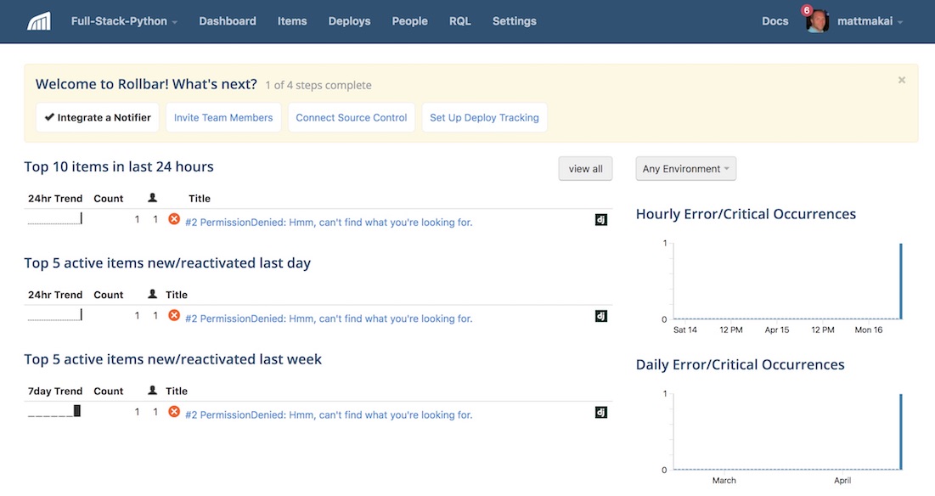Click the bar in Hourly Error/Critical Occurrences chart
The width and height of the screenshot is (935, 496).
coord(900,282)
